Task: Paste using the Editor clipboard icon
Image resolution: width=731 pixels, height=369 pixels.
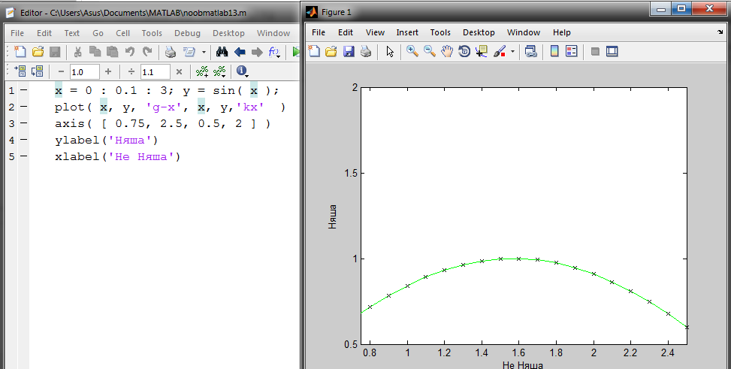Action: click(113, 52)
